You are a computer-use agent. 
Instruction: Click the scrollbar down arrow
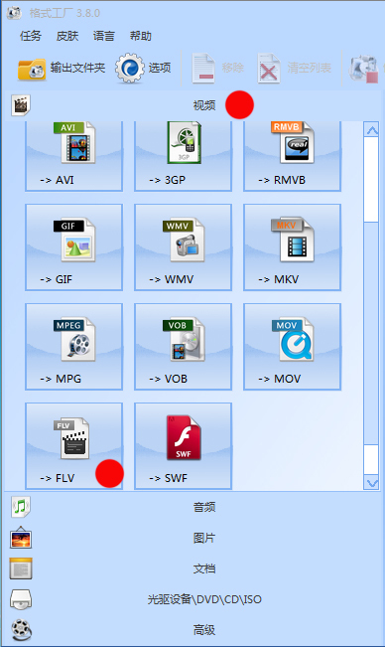click(372, 483)
